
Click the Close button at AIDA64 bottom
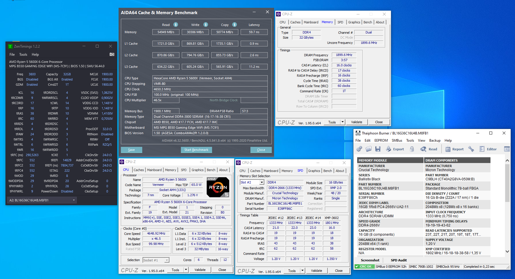(x=261, y=150)
